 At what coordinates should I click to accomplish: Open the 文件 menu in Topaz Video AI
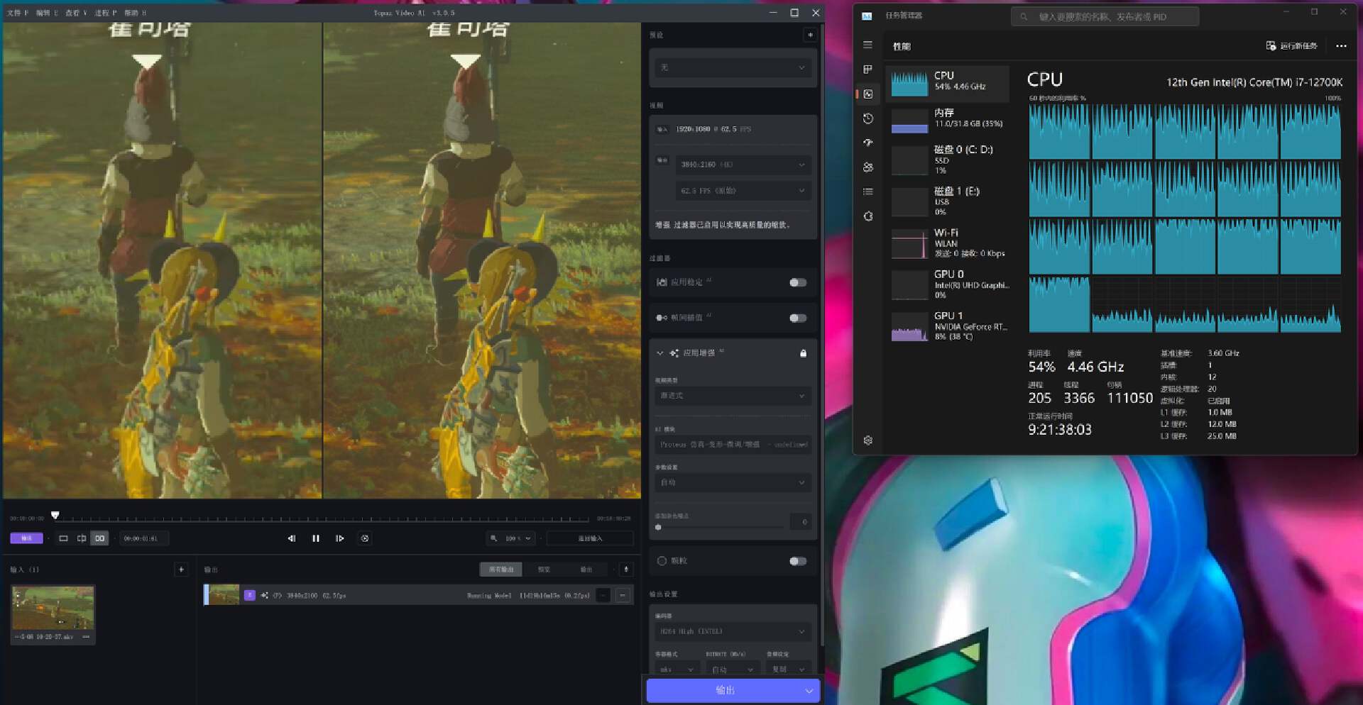pyautogui.click(x=14, y=13)
